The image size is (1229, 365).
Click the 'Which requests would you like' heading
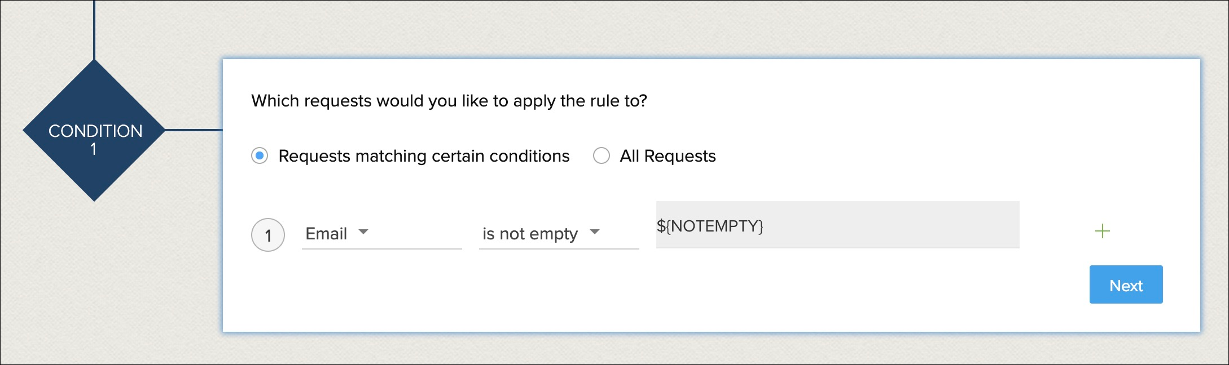(x=449, y=101)
